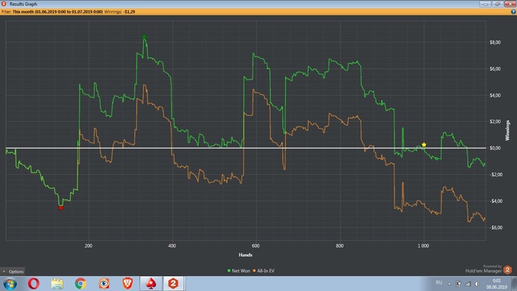Click the Show Desktop strip at taskbar end

point(514,284)
